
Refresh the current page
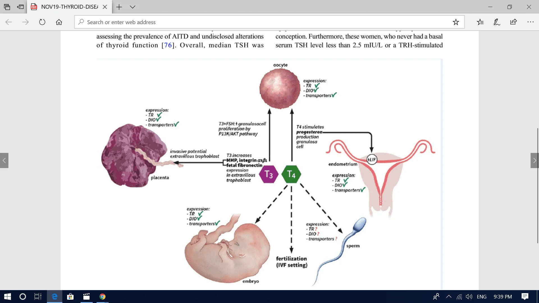coord(42,22)
